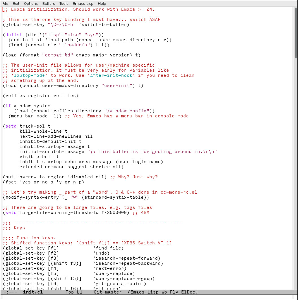The width and height of the screenshot is (298, 300).
Task: Click init.el buffer name in mode line
Action: tap(33, 292)
